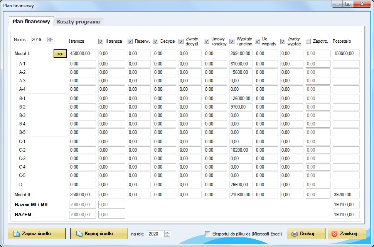Select Moduł II Wypłaty field 210800,00
This screenshot has height=247, width=374.
[241, 195]
